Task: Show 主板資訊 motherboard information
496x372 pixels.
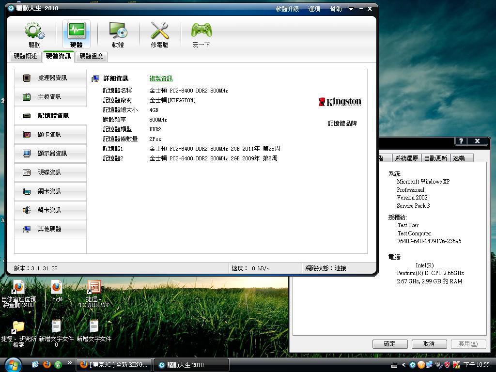Action: (x=50, y=97)
